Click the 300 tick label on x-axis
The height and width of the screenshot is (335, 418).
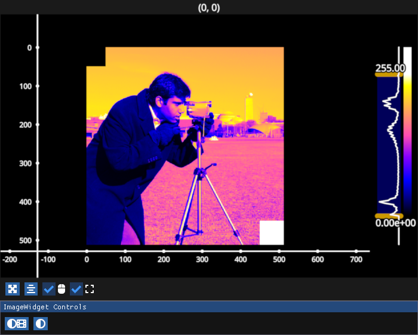(202, 260)
